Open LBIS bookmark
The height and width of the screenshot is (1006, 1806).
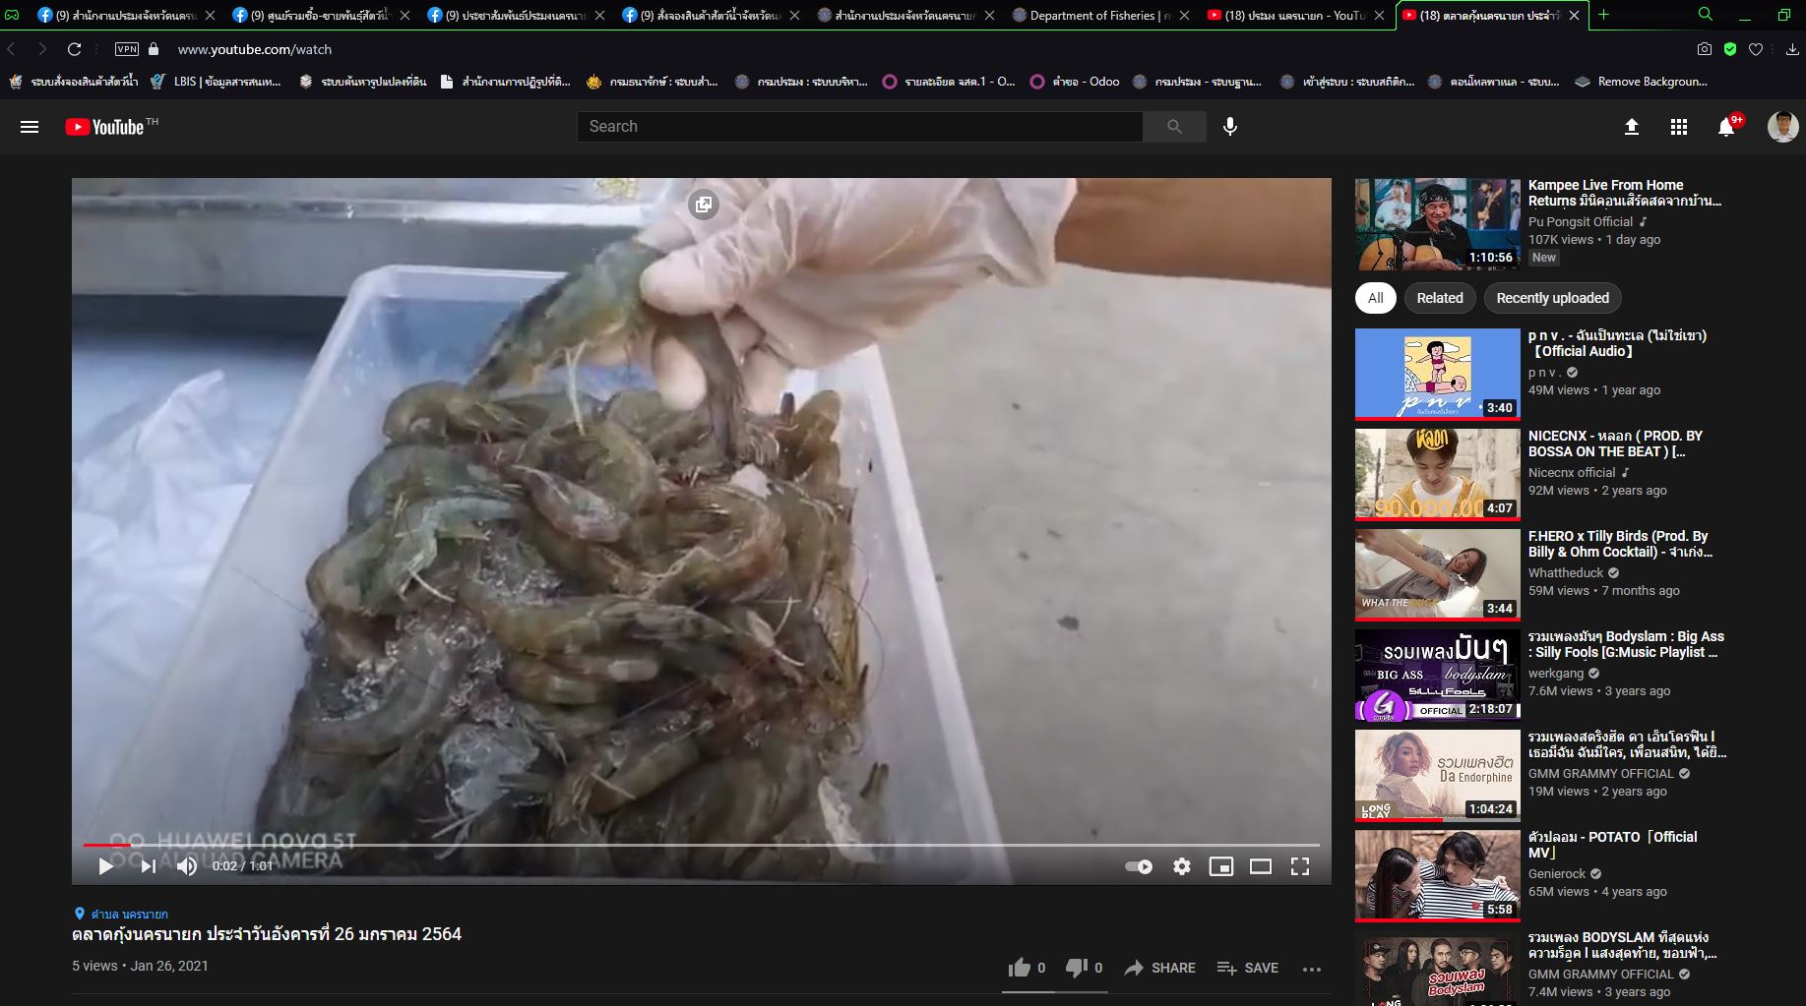(x=216, y=82)
